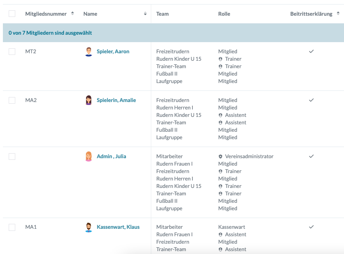Click Klaus Kassenwart's avatar icon

[88, 227]
